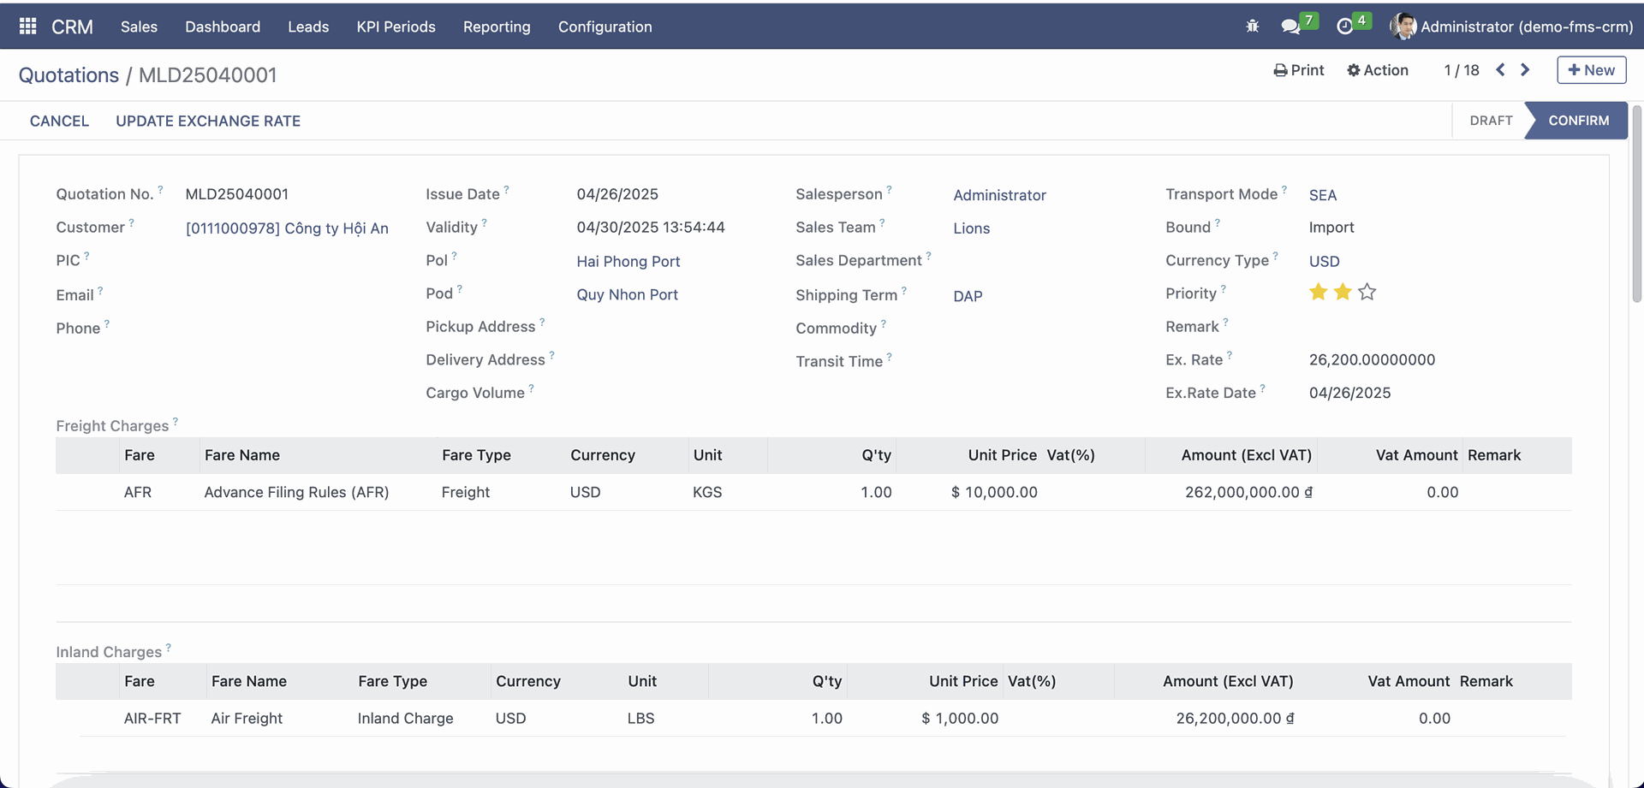The width and height of the screenshot is (1644, 788).
Task: Open the conversations chat icon
Action: point(1290,27)
